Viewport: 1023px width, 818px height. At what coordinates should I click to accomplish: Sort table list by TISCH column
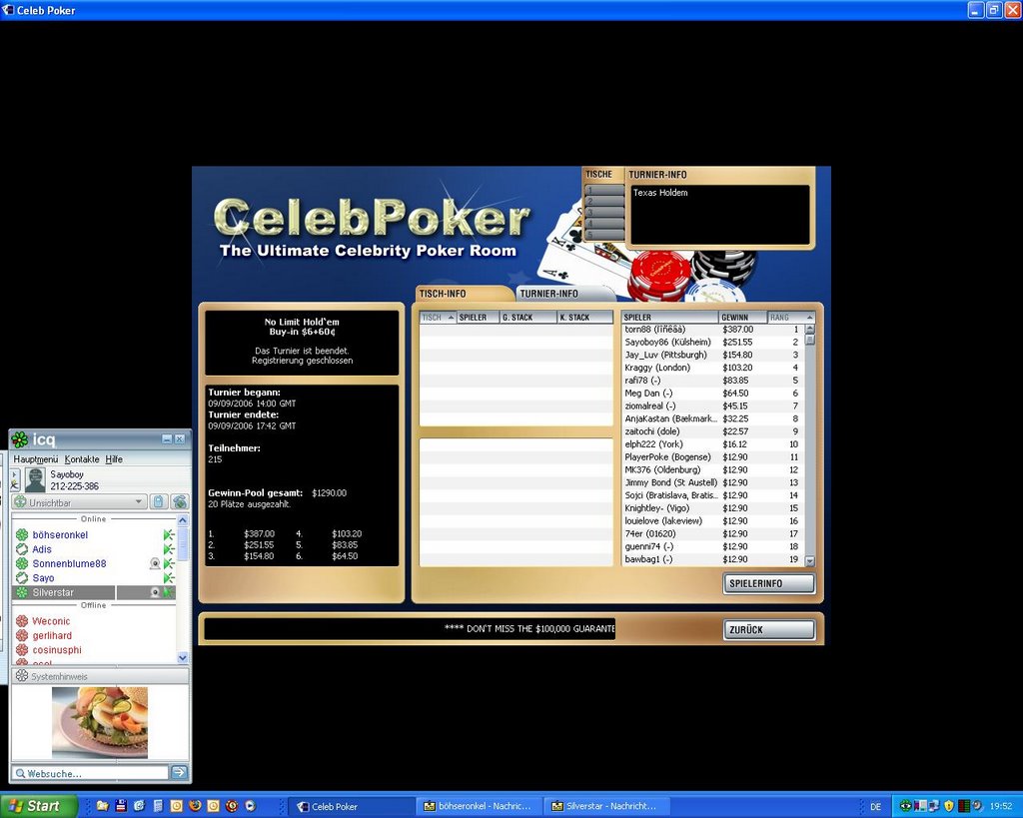[x=438, y=318]
